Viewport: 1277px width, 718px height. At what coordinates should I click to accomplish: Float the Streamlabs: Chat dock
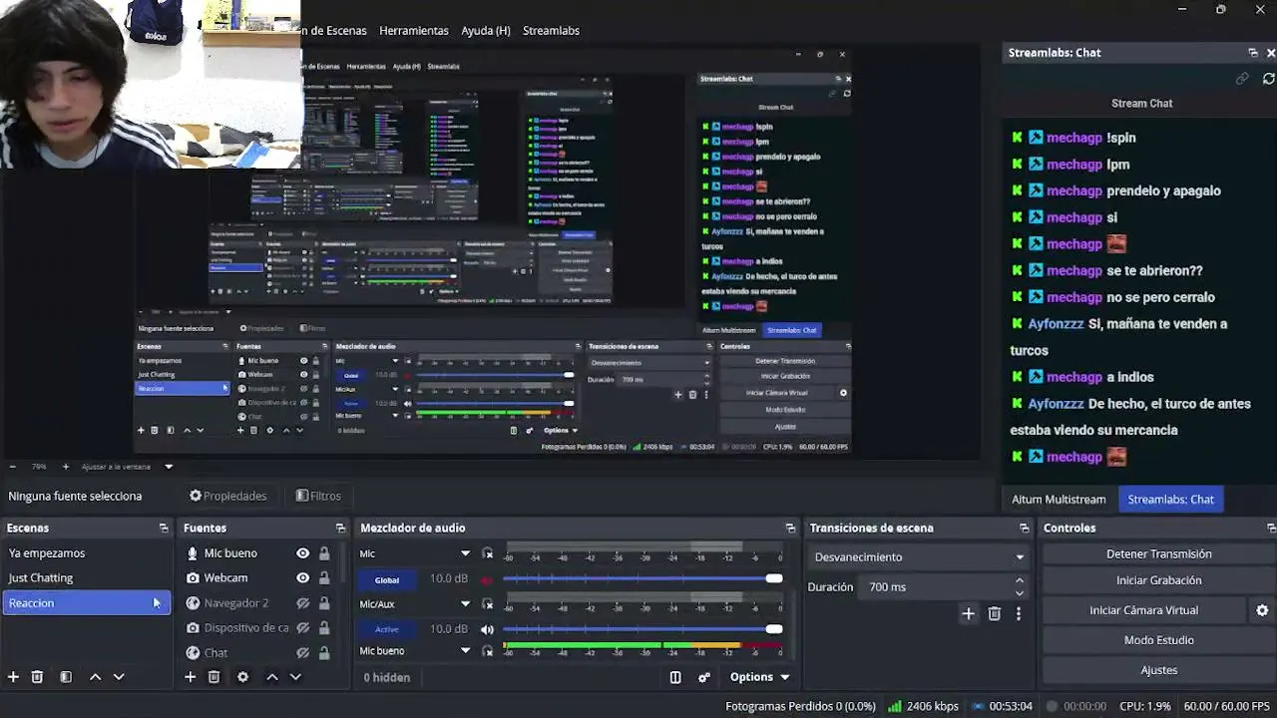[x=1253, y=53]
